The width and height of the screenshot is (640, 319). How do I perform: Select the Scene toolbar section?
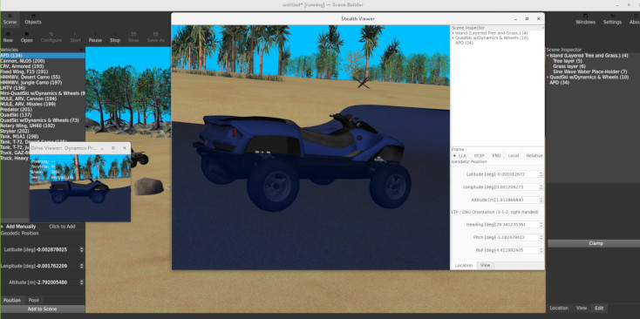[x=10, y=19]
